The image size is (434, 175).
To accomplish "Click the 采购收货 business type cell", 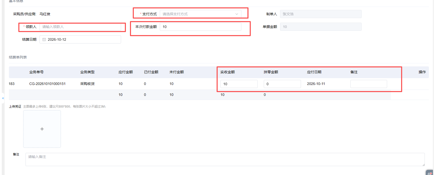I will coord(87,84).
